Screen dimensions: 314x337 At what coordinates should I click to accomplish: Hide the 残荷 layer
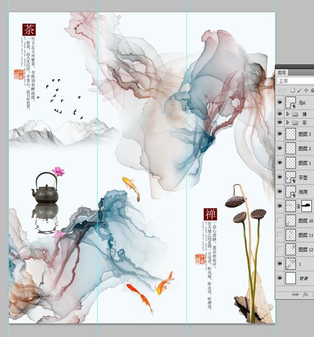coord(279,192)
